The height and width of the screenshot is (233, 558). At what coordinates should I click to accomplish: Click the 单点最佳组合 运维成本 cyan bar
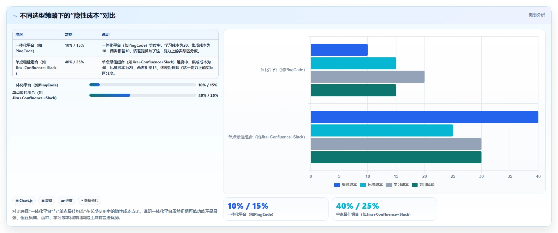[382, 131]
